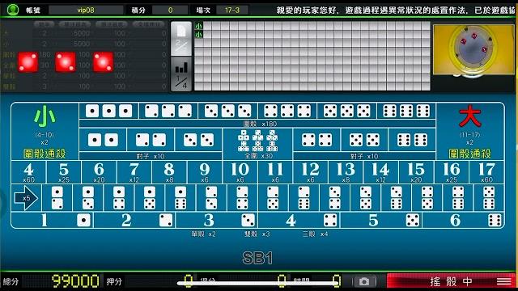The width and height of the screenshot is (518, 291).
Task: Click first 小 result in history grid
Action: tap(198, 26)
